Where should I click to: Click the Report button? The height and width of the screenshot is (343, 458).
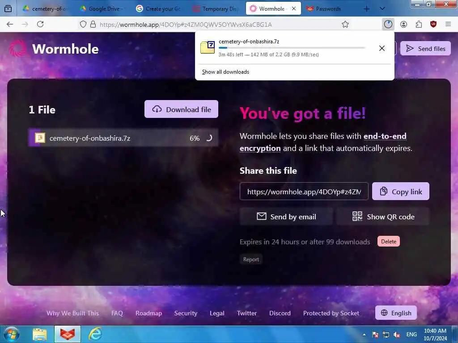(x=251, y=259)
